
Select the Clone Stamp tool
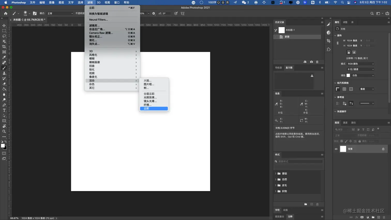point(4,73)
